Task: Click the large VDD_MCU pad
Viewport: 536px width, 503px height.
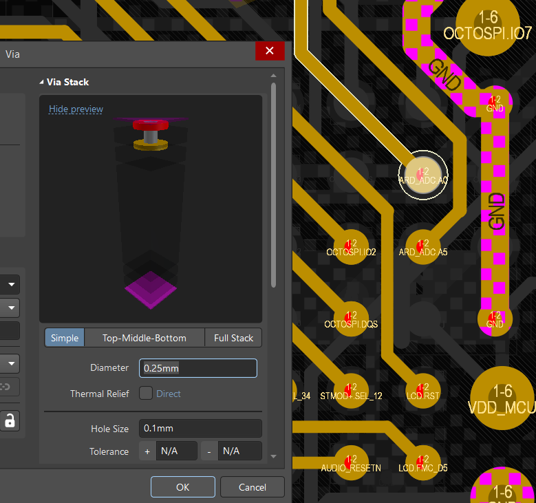Action: [503, 397]
